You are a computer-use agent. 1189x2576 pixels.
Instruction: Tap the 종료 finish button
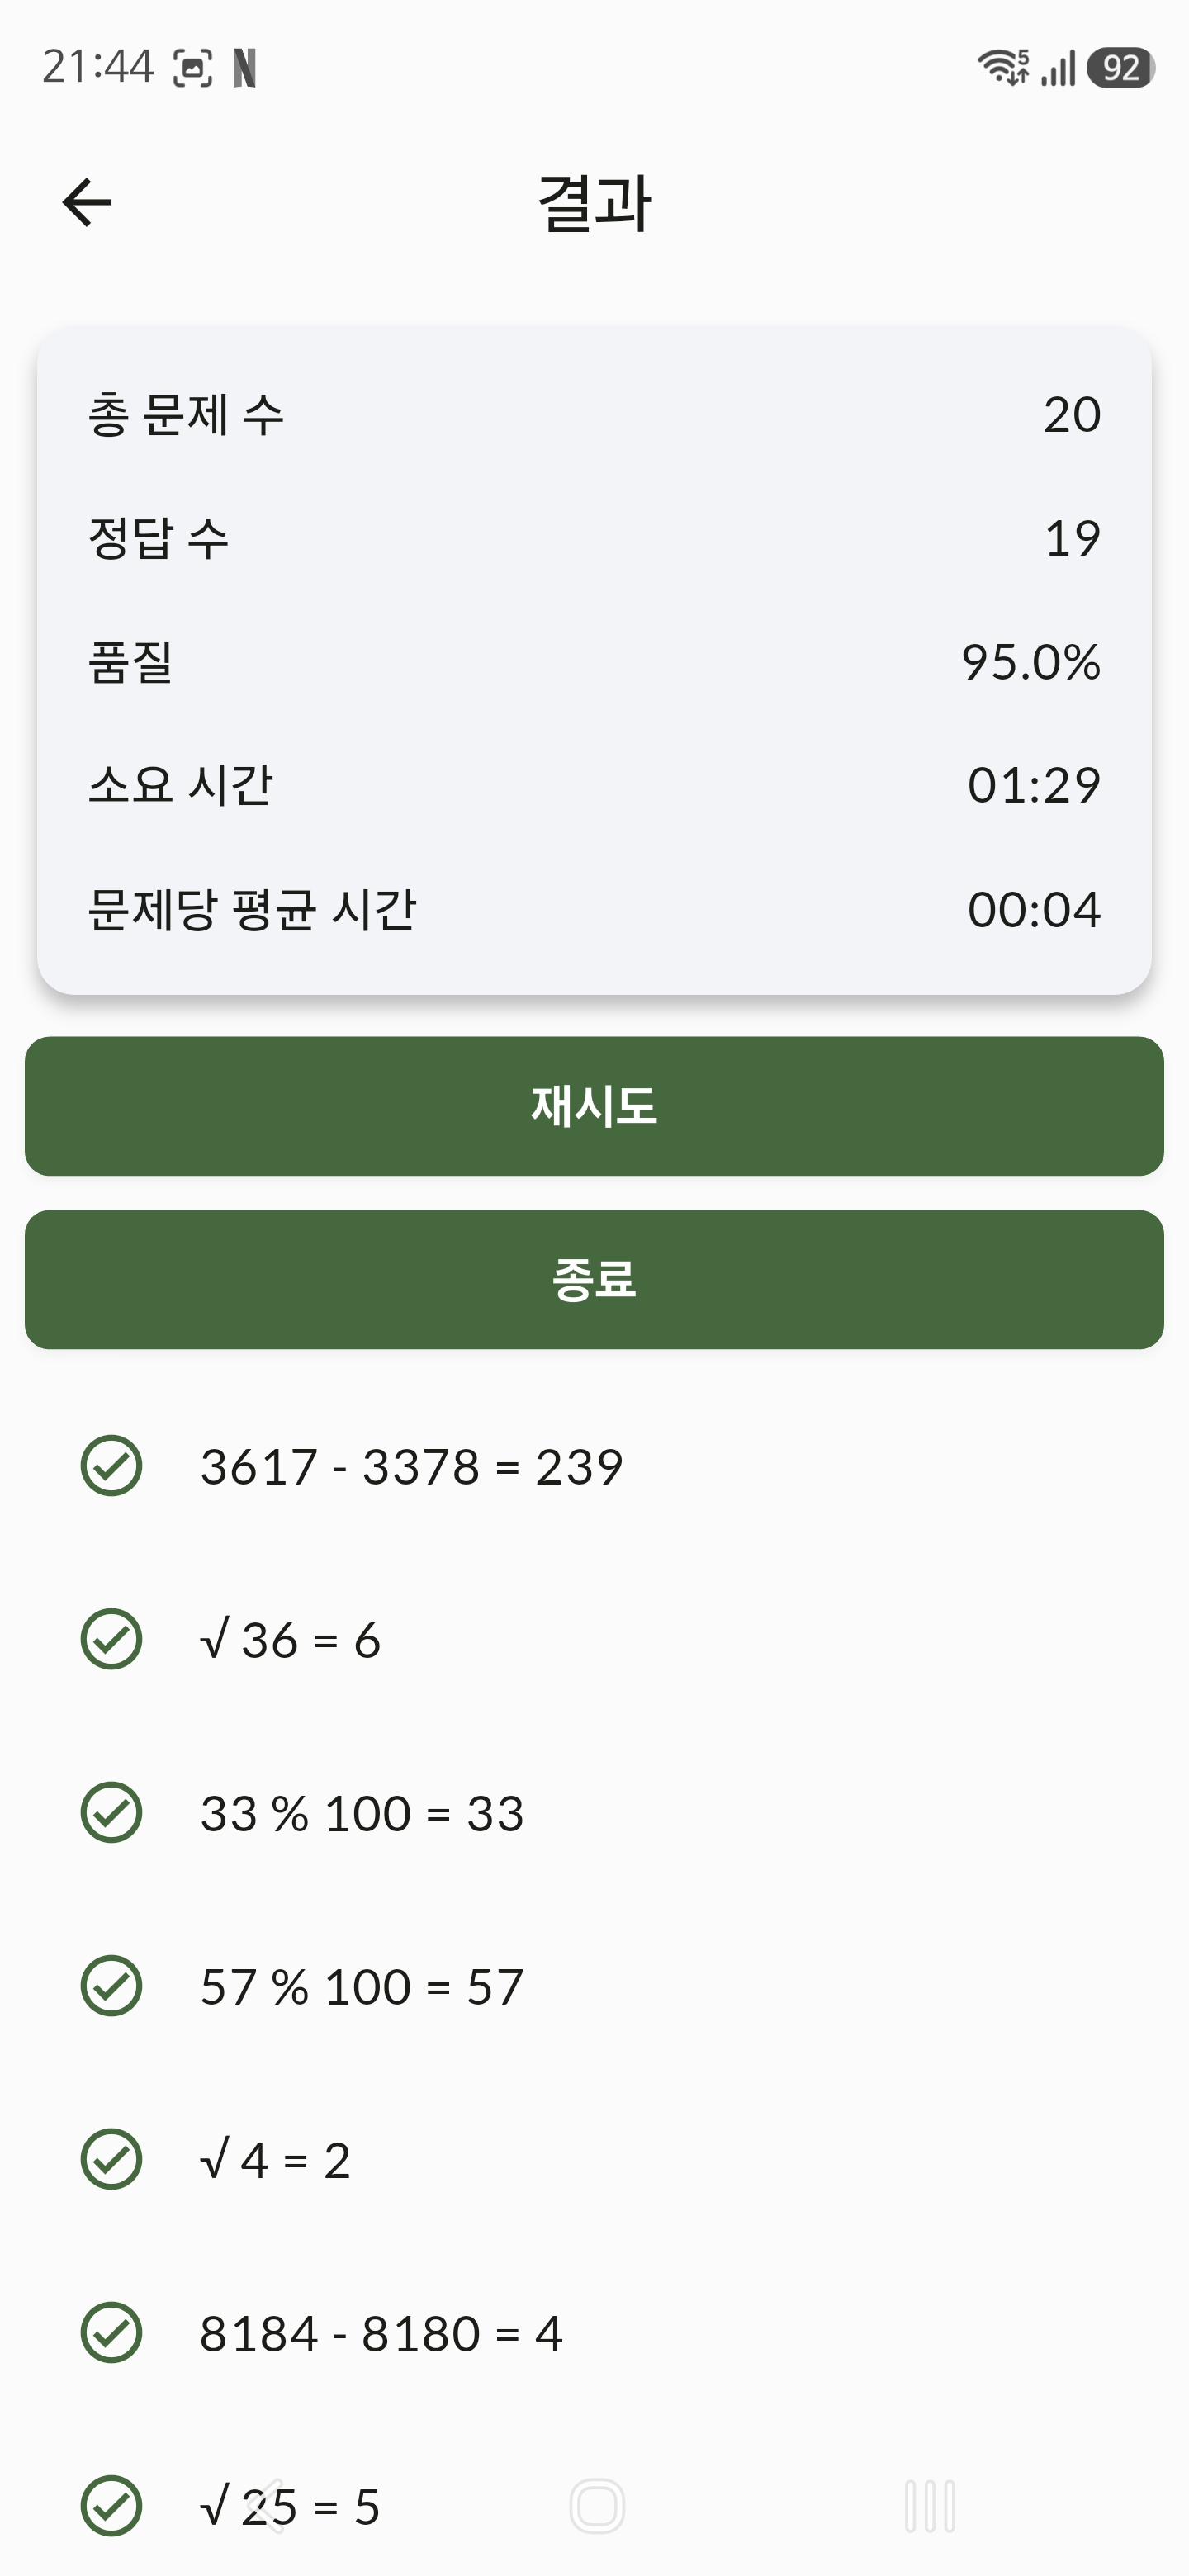[x=594, y=1279]
